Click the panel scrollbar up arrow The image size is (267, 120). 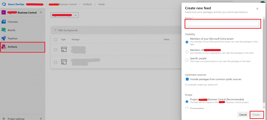point(264,18)
